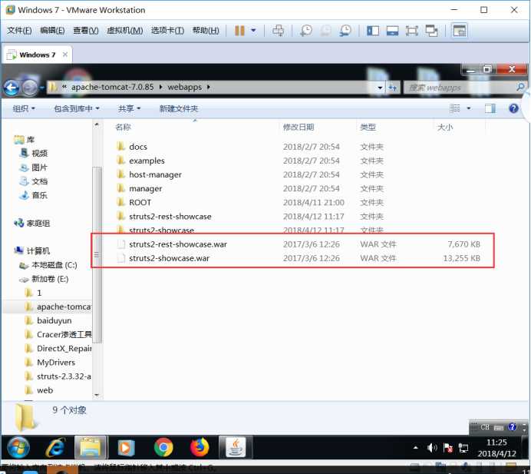Viewport: 531px width, 474px height.
Task: Select the Windows 7 VM tab
Action: 38,55
